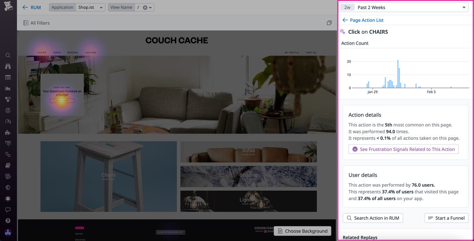This screenshot has height=241, width=474.
Task: Click the tallest bar in Action Count chart
Action: pyautogui.click(x=398, y=74)
